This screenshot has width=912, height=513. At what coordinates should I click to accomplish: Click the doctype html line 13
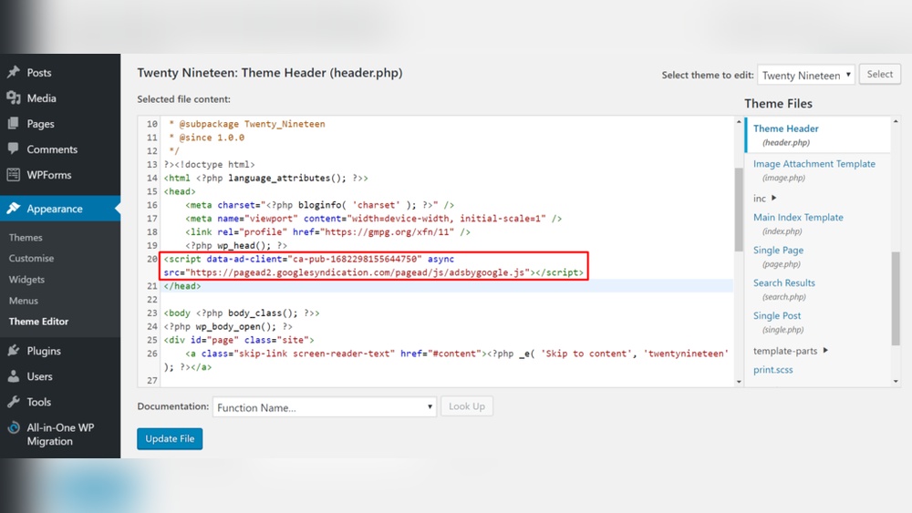pos(209,164)
